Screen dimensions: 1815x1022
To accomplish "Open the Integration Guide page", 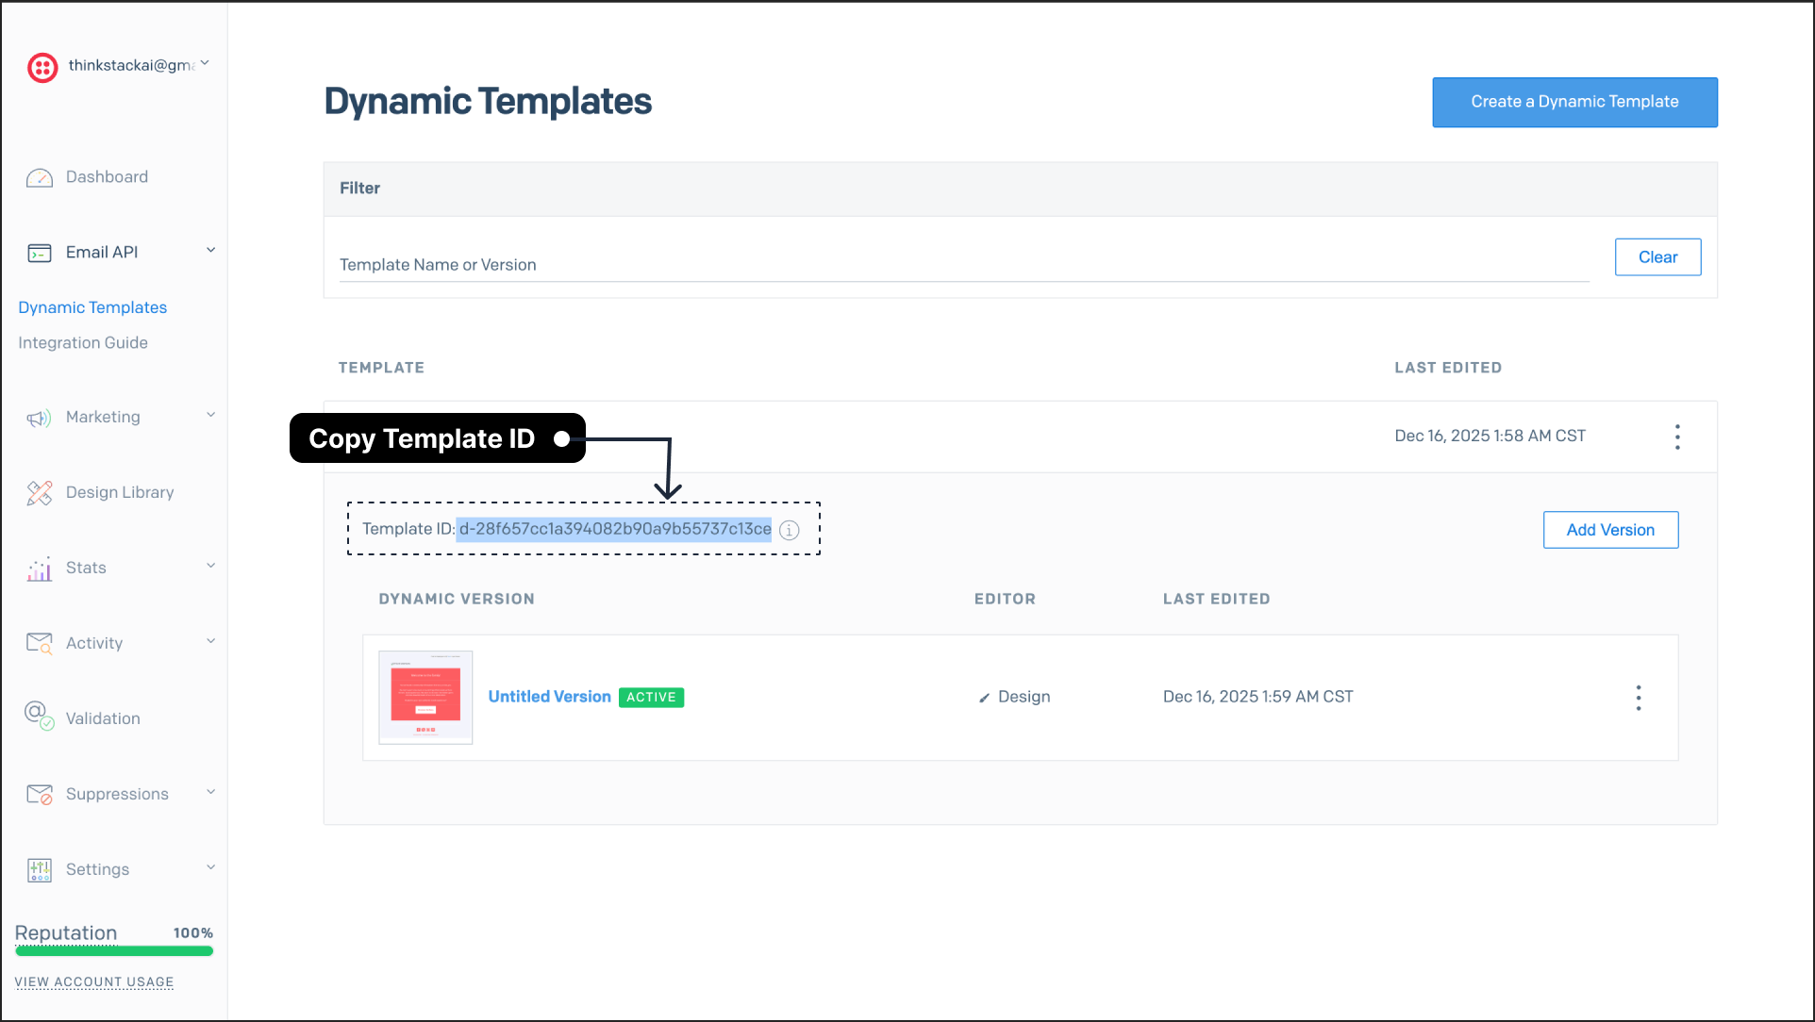I will pyautogui.click(x=83, y=342).
